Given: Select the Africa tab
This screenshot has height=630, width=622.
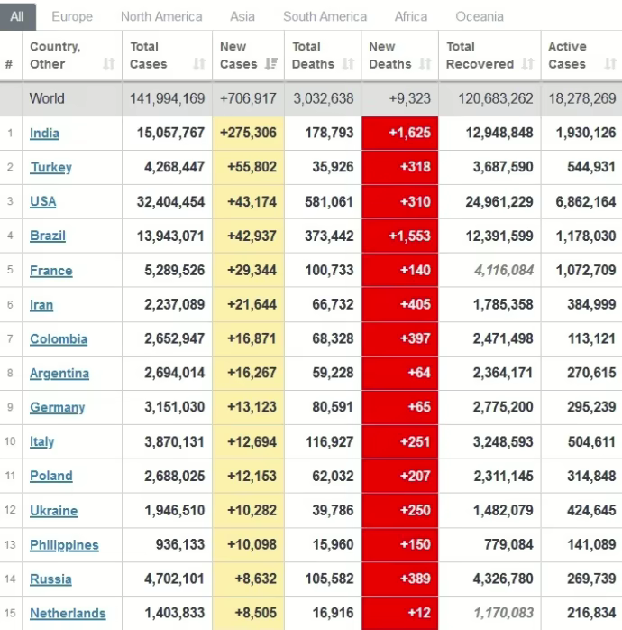Looking at the screenshot, I should pos(411,16).
